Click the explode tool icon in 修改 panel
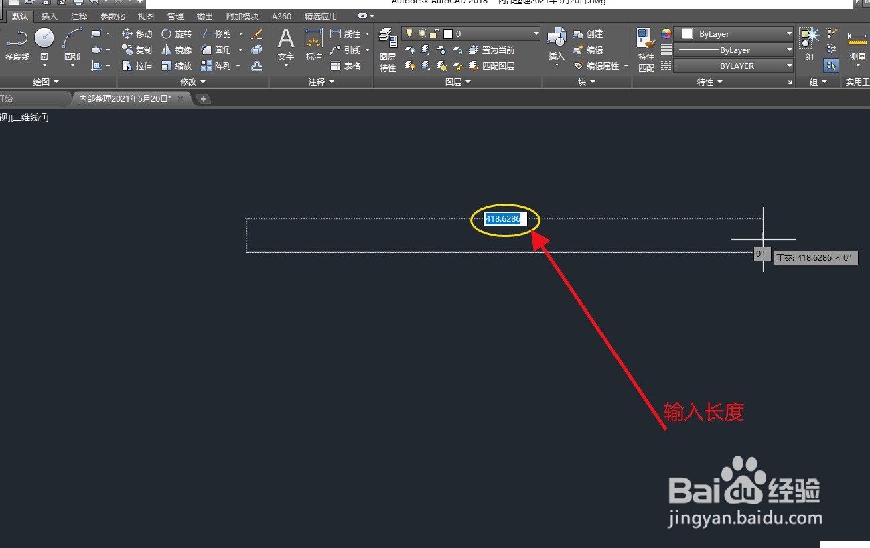Viewport: 870px width, 548px height. click(257, 50)
